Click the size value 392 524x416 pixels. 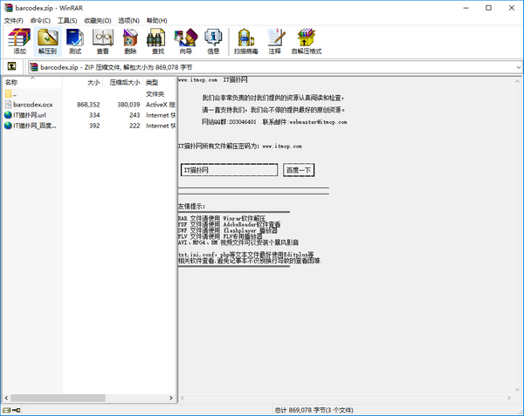click(x=94, y=126)
